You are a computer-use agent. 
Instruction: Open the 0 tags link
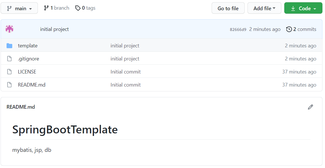click(x=85, y=8)
